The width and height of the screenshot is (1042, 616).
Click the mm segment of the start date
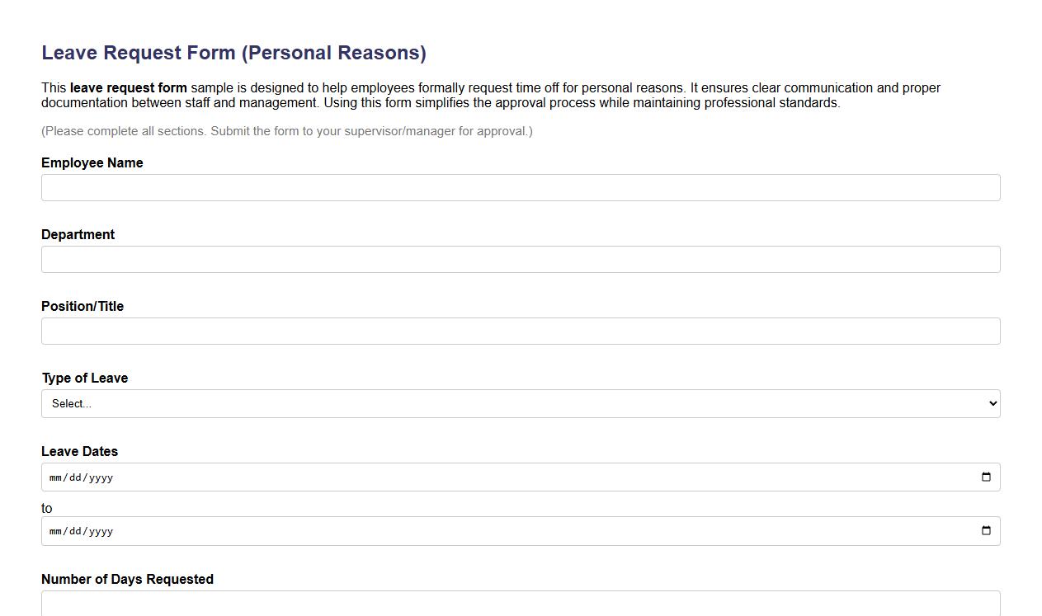coord(56,477)
